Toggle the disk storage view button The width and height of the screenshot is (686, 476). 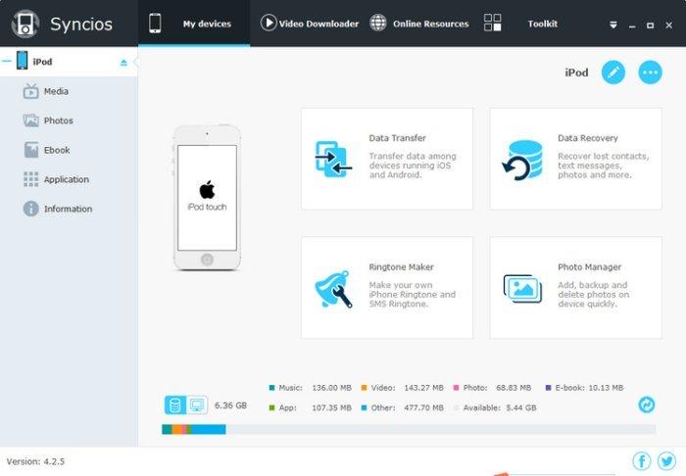(x=175, y=405)
